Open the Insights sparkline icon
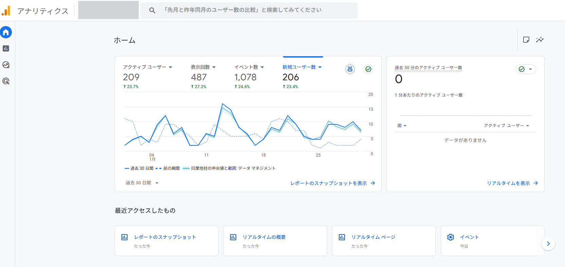This screenshot has height=267, width=565. point(540,40)
